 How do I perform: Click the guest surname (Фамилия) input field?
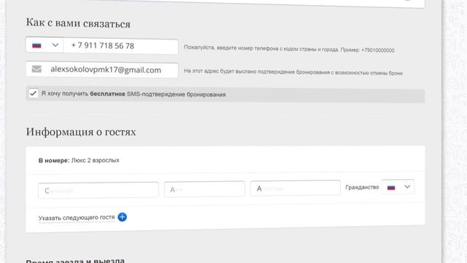pyautogui.click(x=99, y=190)
